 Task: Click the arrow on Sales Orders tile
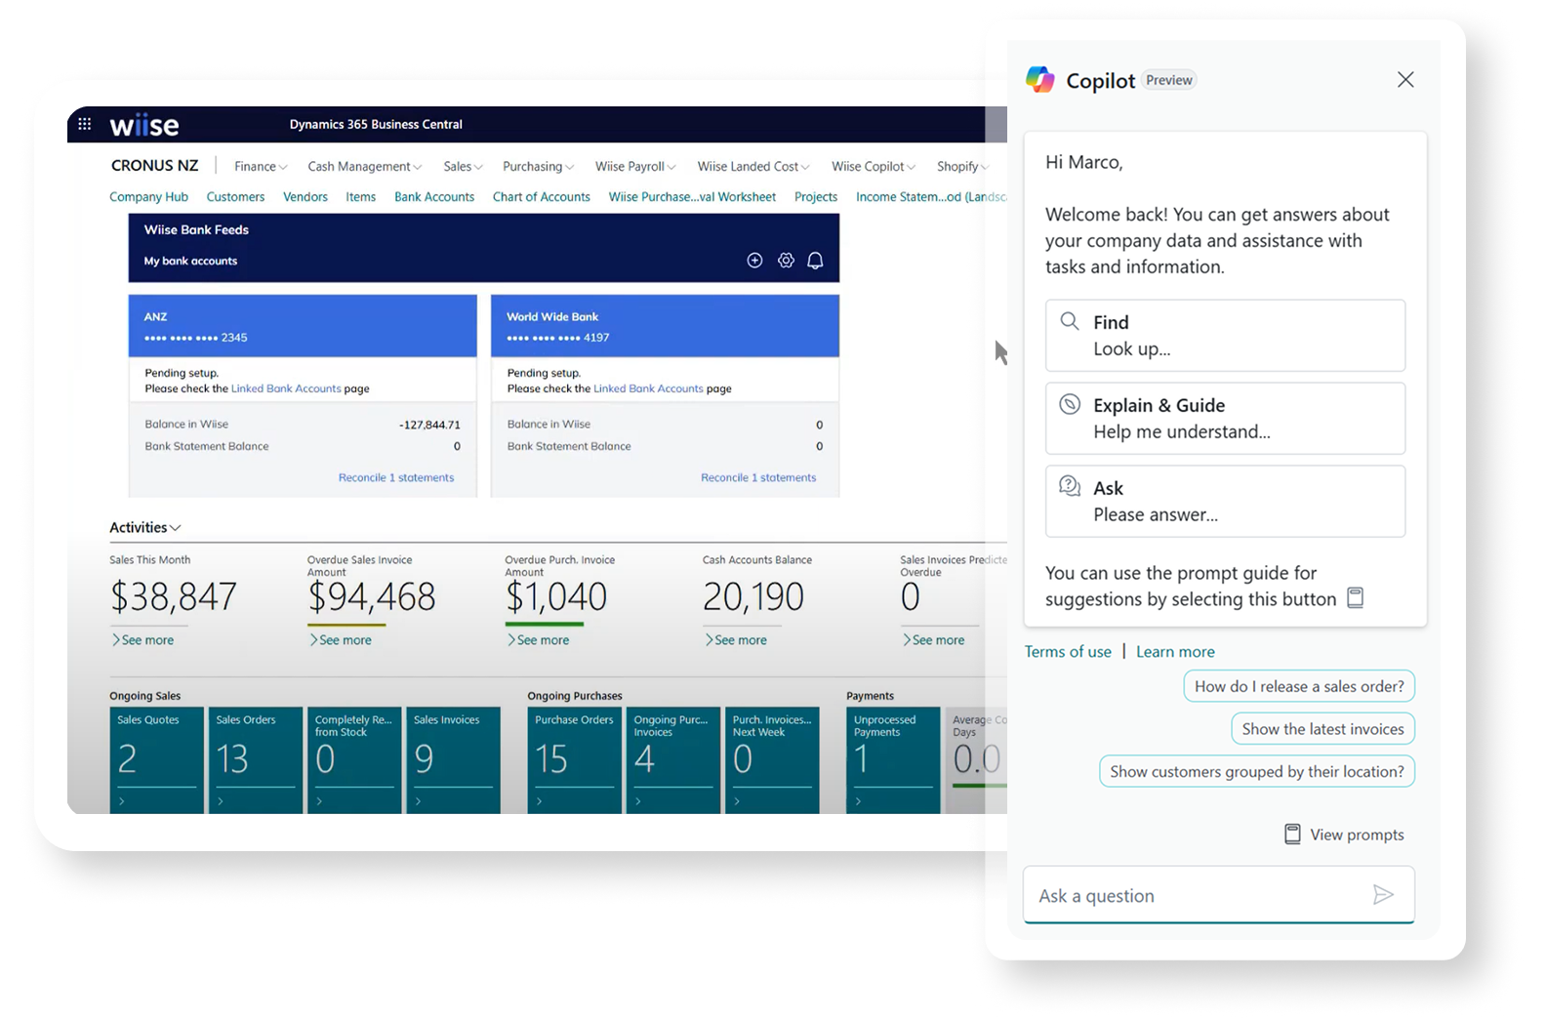coord(221,801)
